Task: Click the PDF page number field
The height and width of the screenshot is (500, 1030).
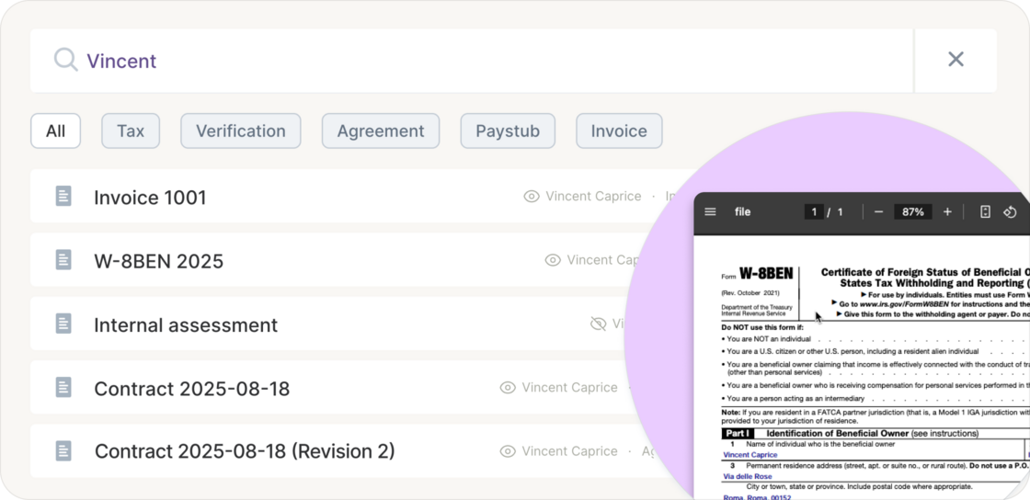Action: click(814, 212)
